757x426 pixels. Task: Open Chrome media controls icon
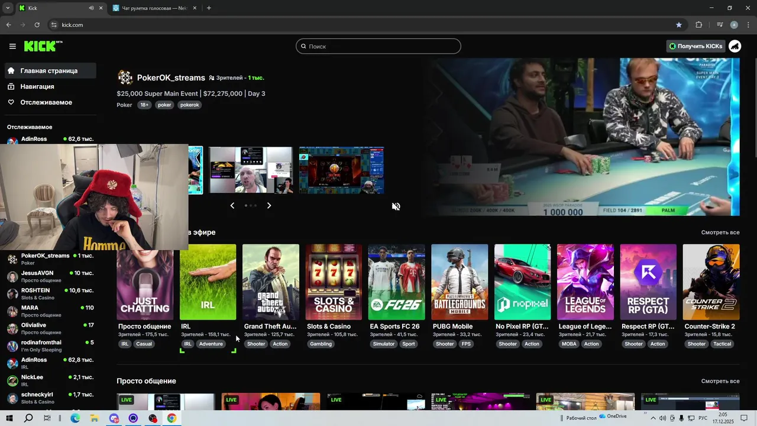tap(720, 25)
